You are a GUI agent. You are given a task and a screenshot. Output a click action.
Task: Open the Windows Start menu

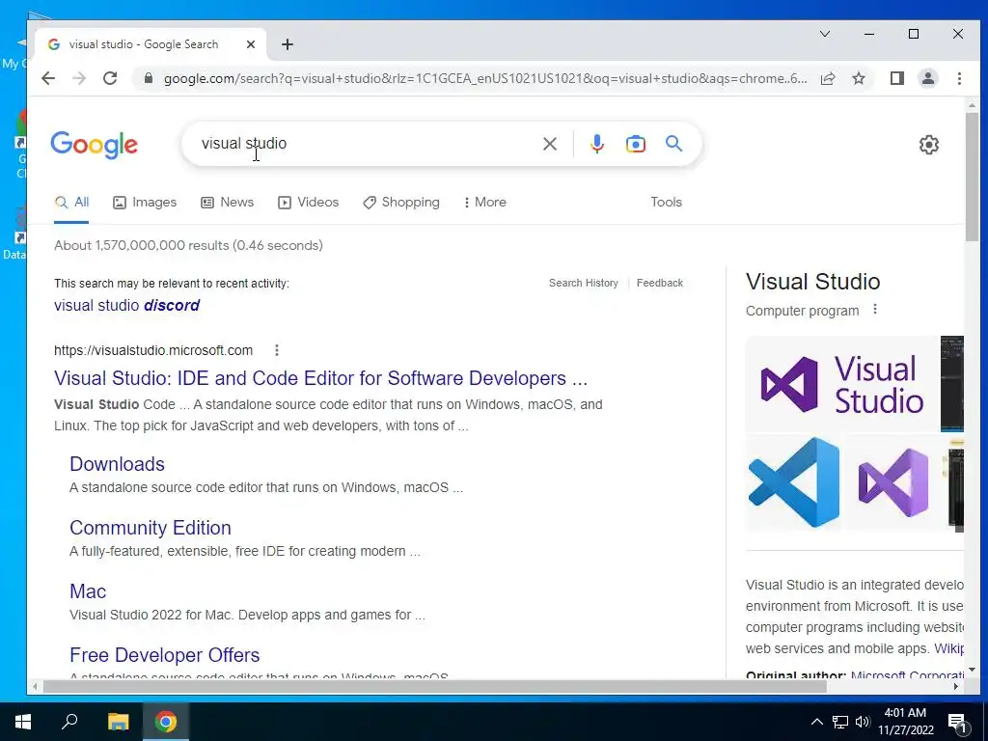23,722
